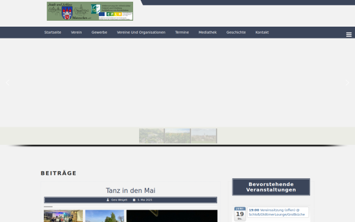The width and height of the screenshot is (355, 222).
Task: Select the third slider thumbnail
Action: 204,136
